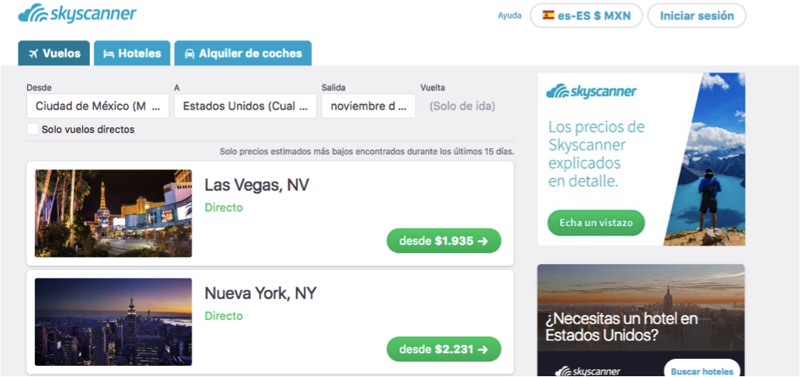Switch to the Hoteles tab
Screen dimensions: 800x377
132,53
